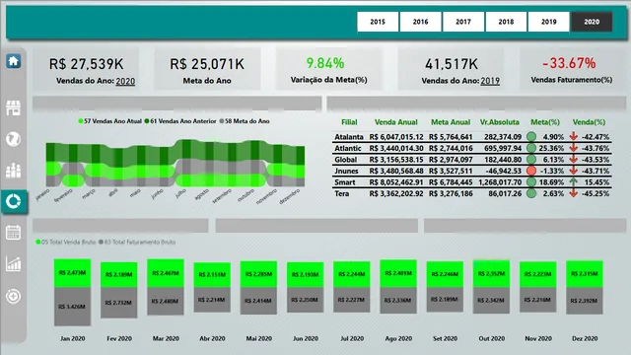Click the julho label on ribbon chart
631x355 pixels.
[180, 193]
